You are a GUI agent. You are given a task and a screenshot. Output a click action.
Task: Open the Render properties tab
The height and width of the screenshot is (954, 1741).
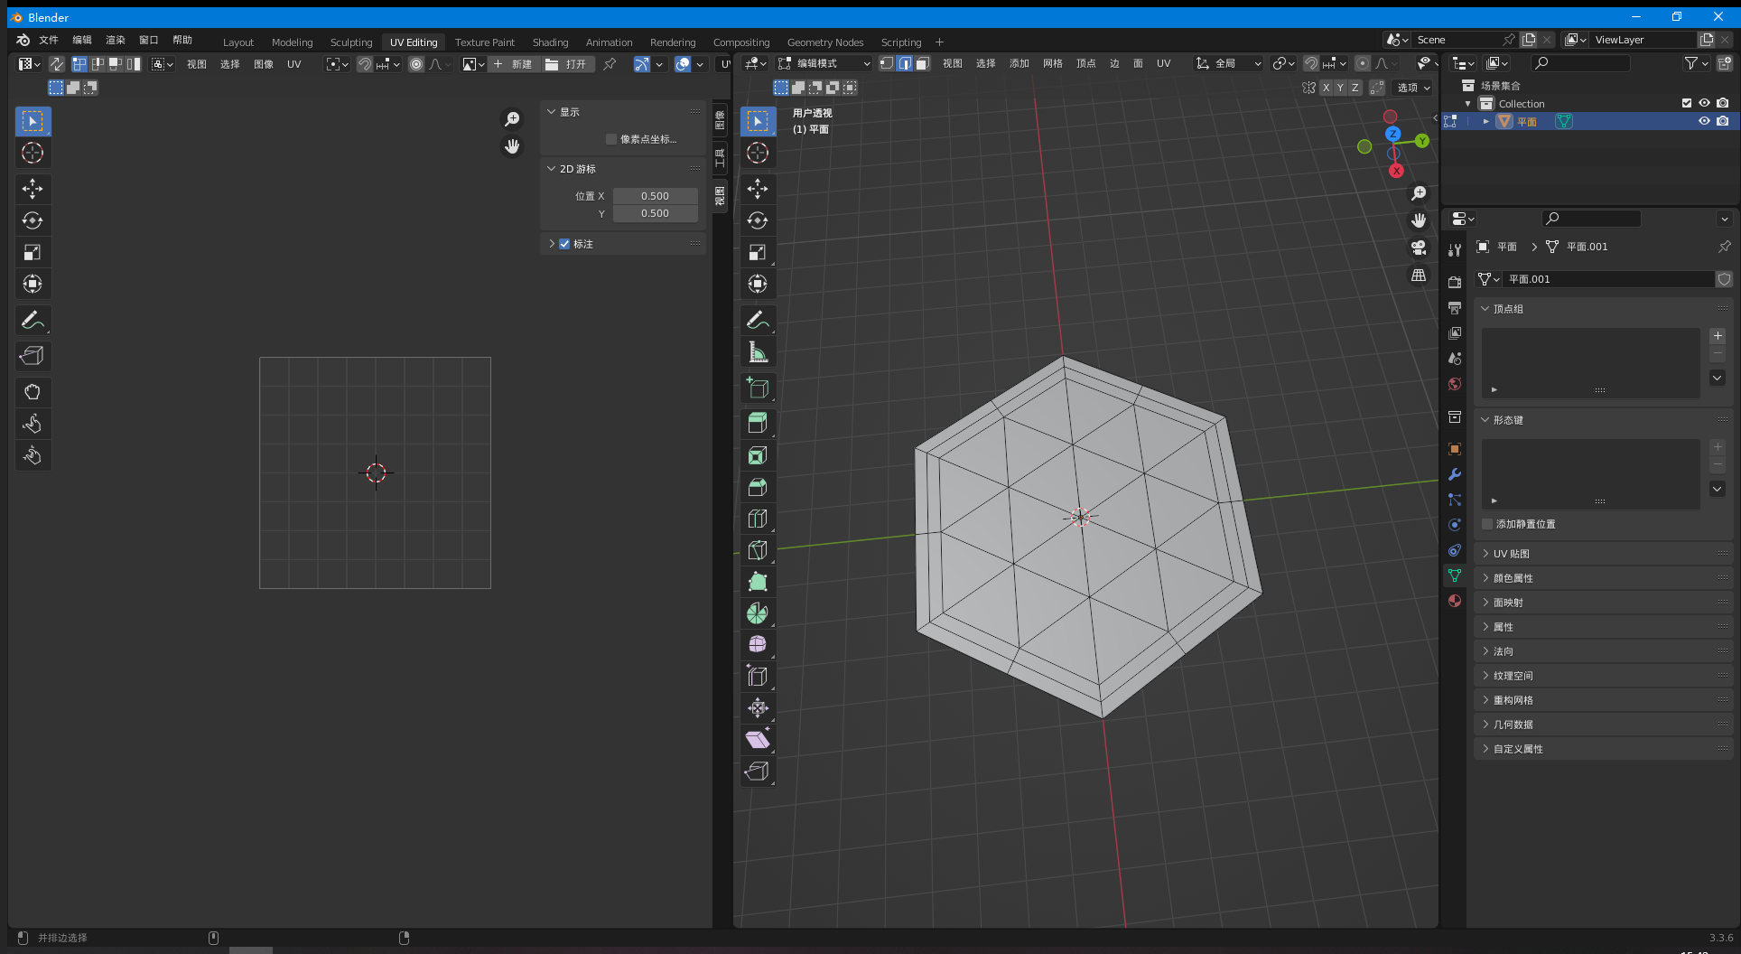click(x=1454, y=283)
